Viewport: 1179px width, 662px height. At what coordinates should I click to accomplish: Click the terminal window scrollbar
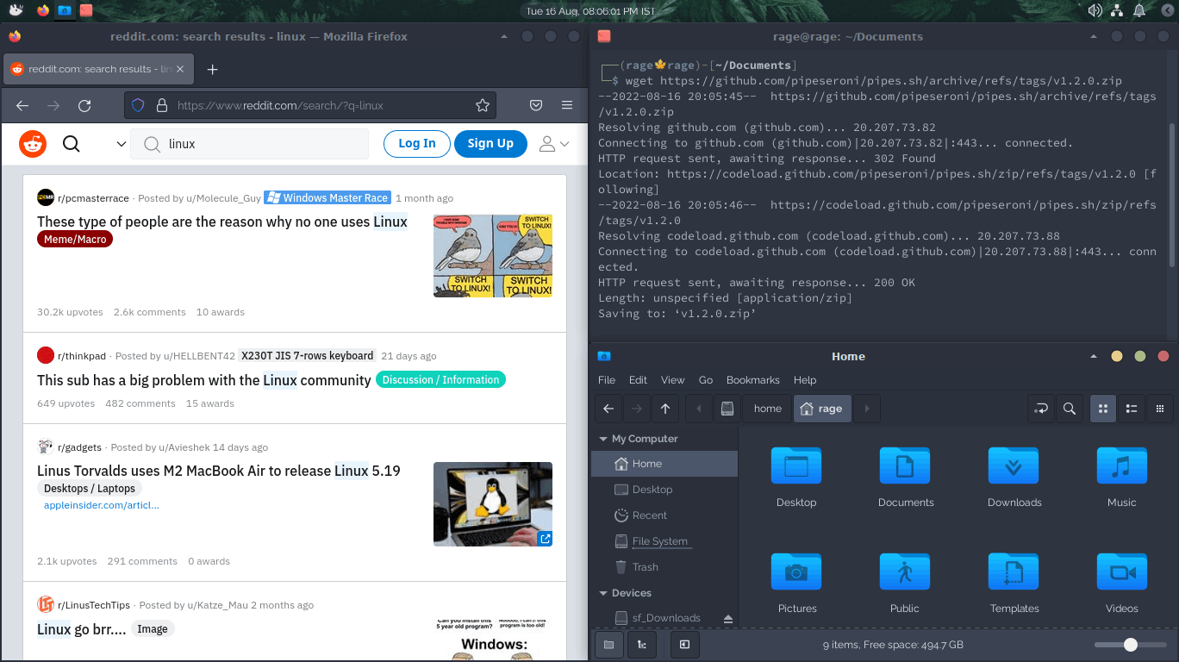(x=1171, y=194)
